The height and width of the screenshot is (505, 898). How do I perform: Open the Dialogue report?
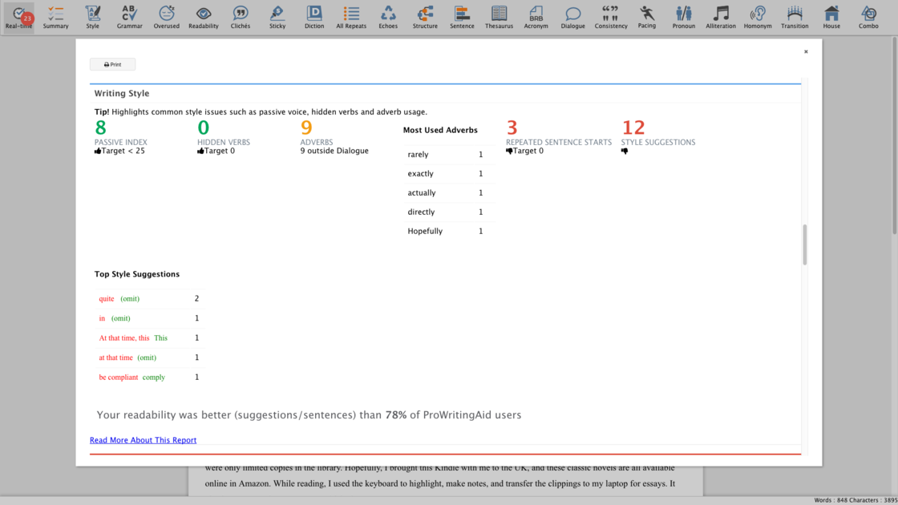coord(572,17)
